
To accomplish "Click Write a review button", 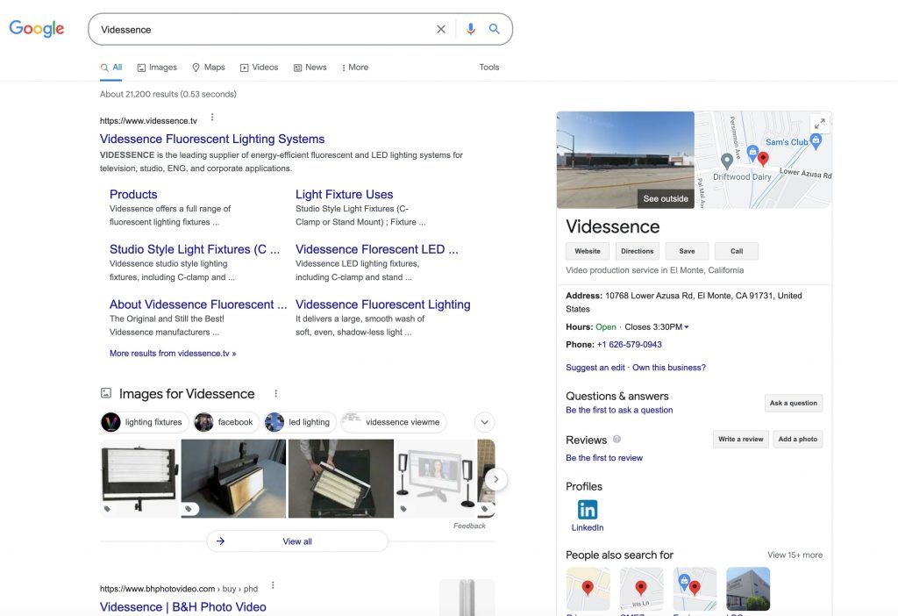I will coord(740,439).
